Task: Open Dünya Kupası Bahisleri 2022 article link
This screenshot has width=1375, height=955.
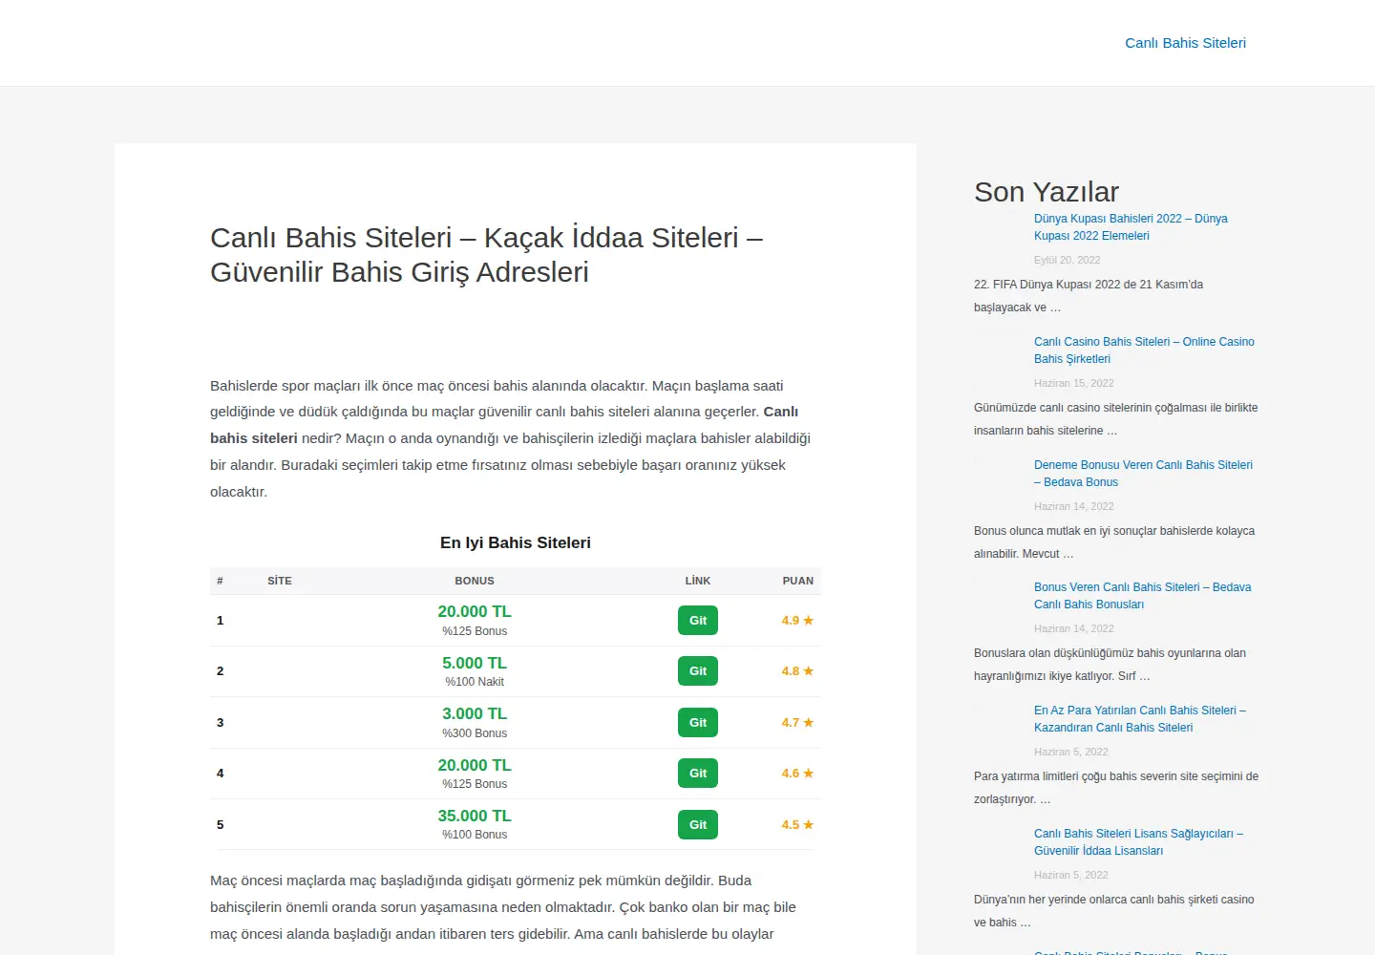Action: (x=1131, y=227)
